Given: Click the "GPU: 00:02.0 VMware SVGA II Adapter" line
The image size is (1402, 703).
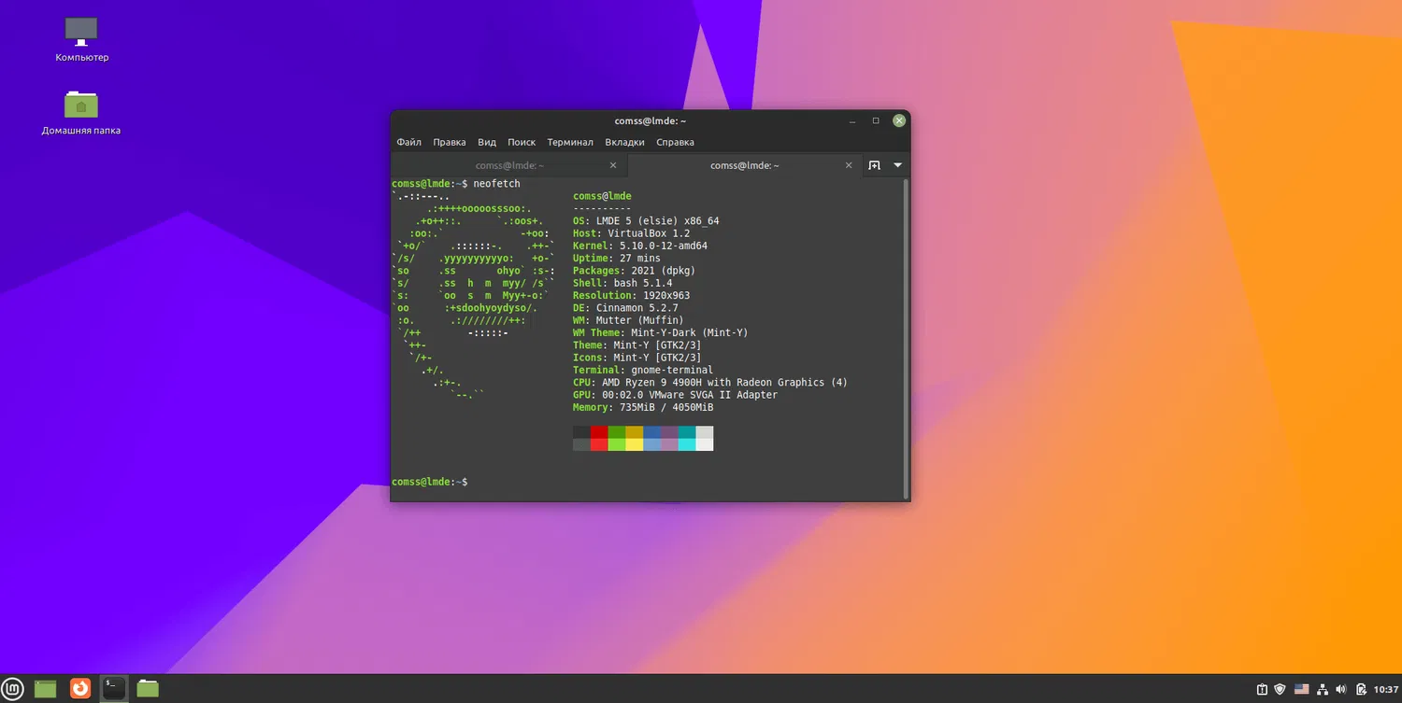Looking at the screenshot, I should coord(675,395).
